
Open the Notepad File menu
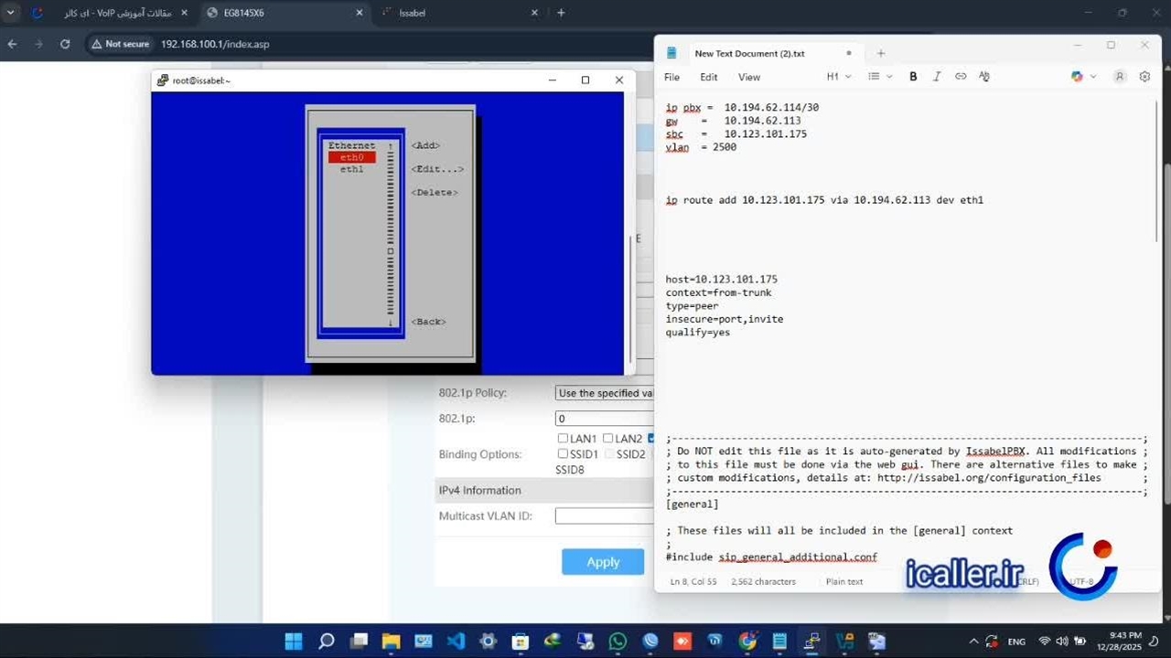[671, 77]
